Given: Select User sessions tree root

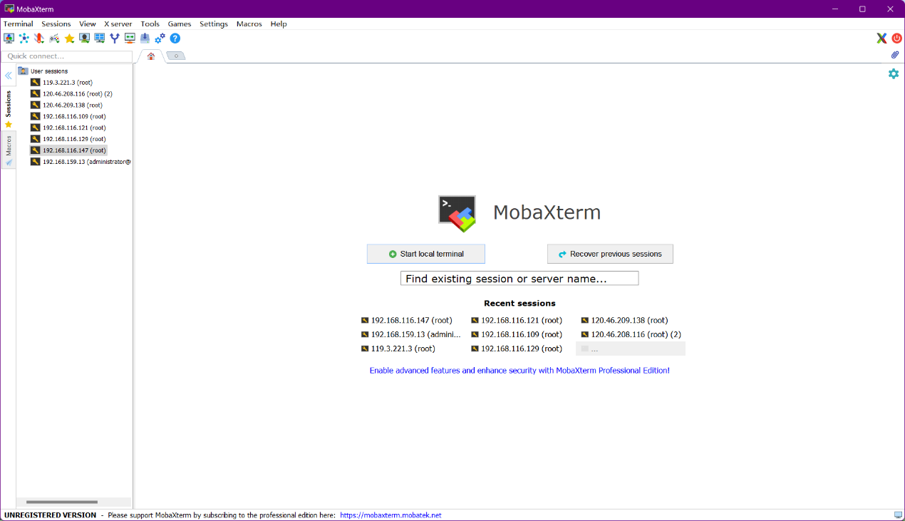Looking at the screenshot, I should click(x=49, y=71).
